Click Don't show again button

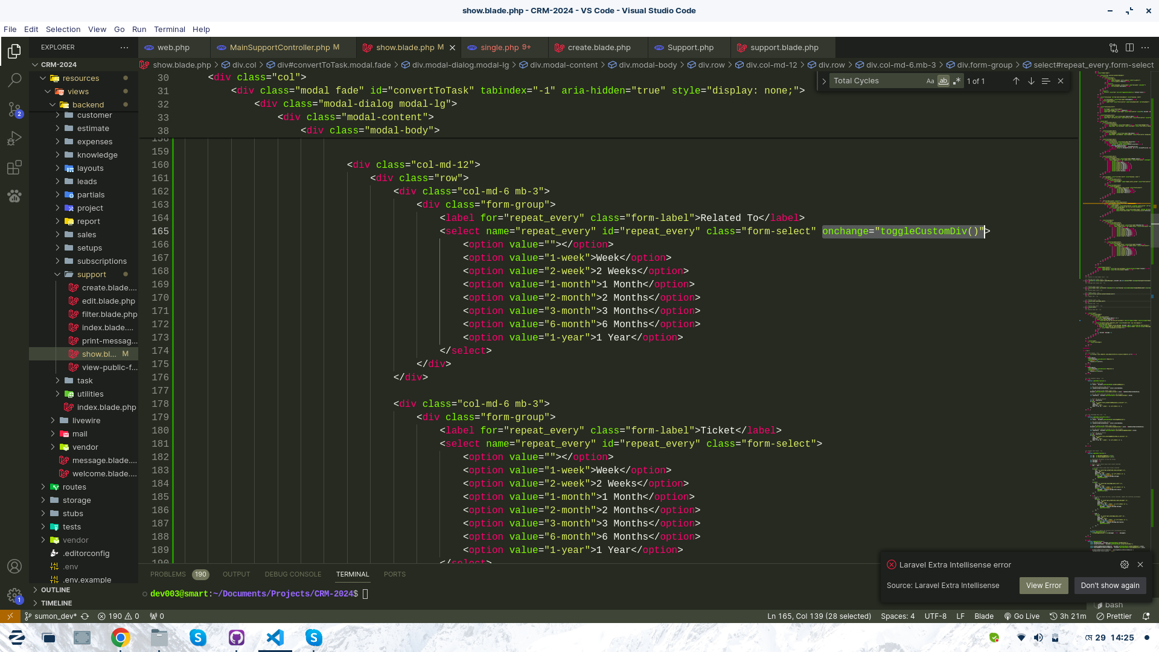tap(1110, 586)
